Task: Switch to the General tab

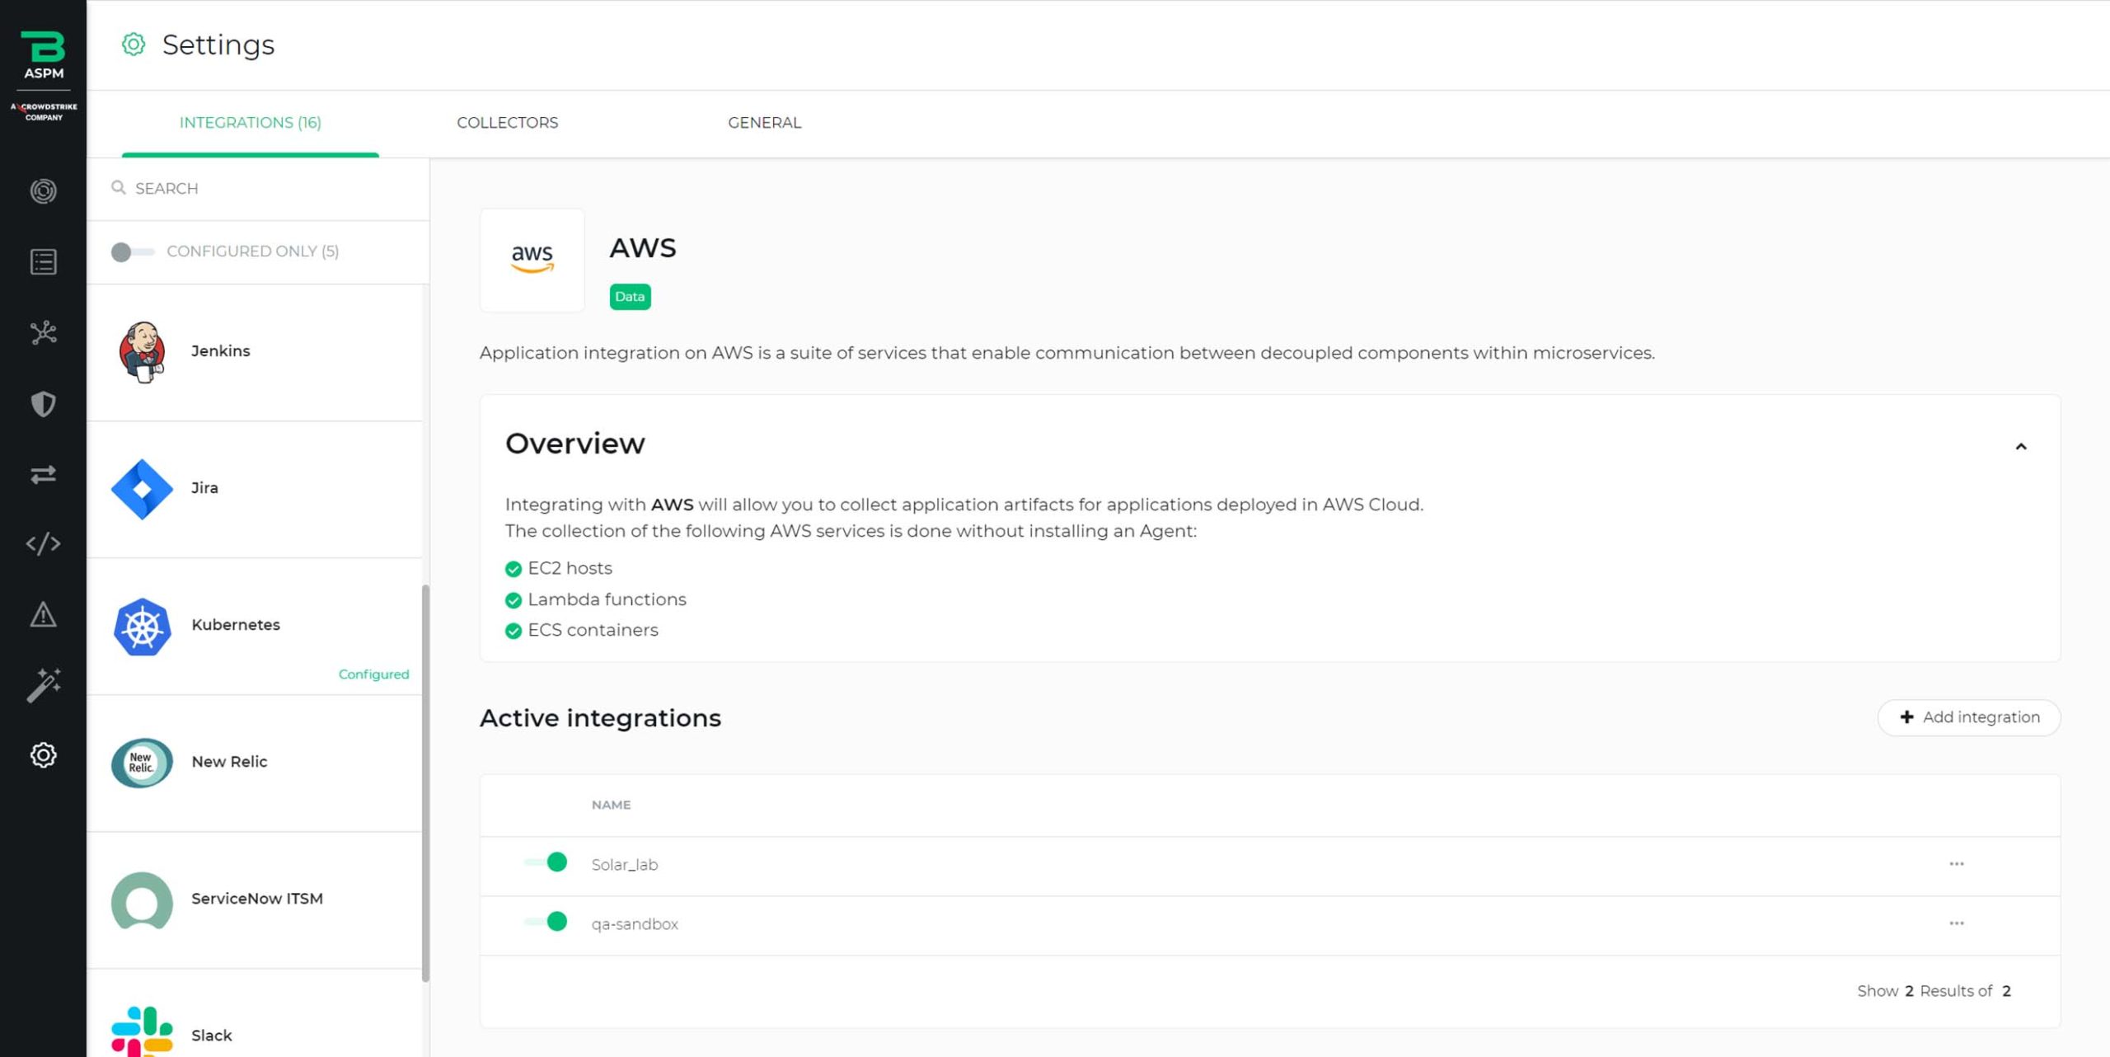Action: (764, 123)
